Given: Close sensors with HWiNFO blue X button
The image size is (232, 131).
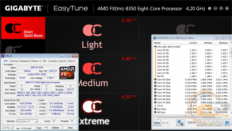Looking at the screenshot, I should click(227, 123).
